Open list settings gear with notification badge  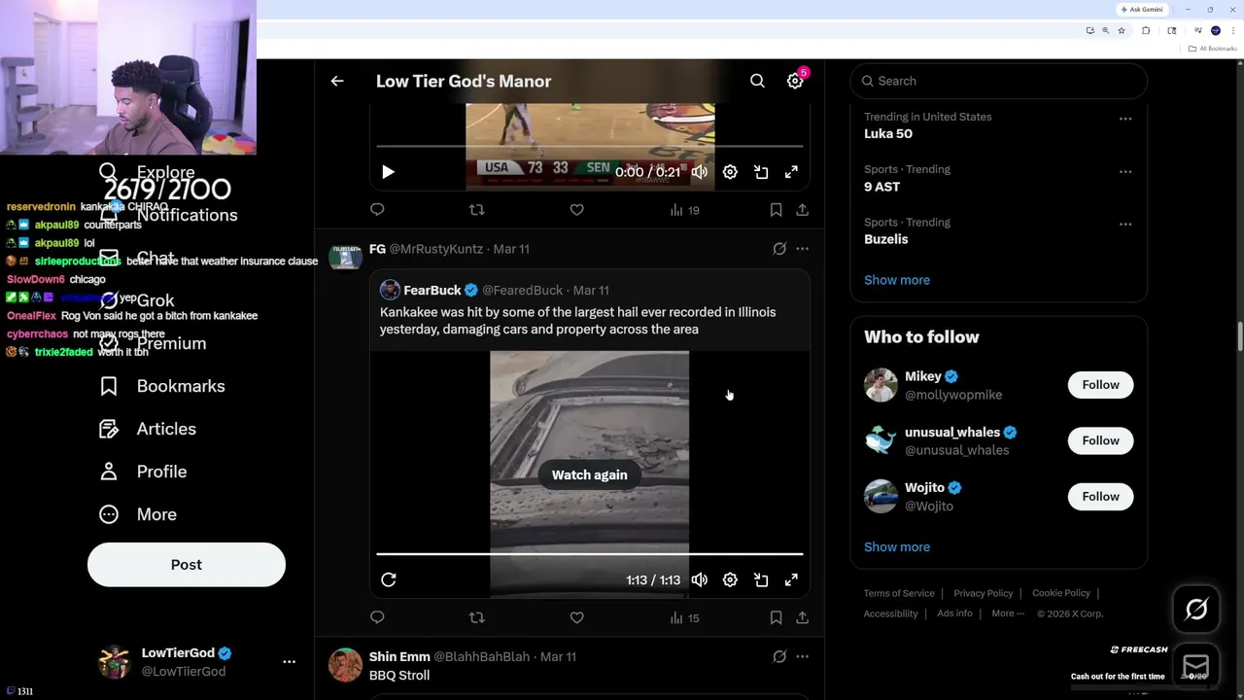795,82
